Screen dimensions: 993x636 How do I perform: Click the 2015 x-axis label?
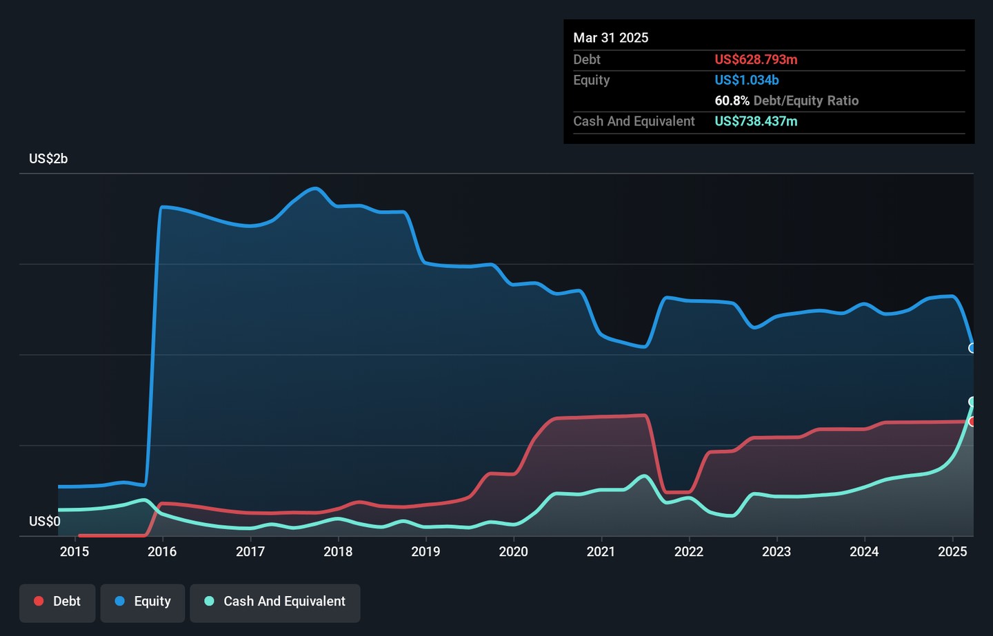pyautogui.click(x=74, y=552)
